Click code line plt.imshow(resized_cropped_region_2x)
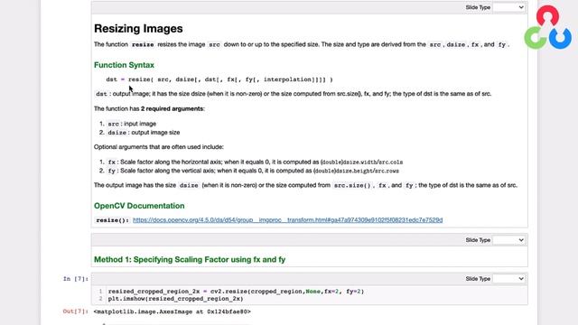 [x=175, y=299]
